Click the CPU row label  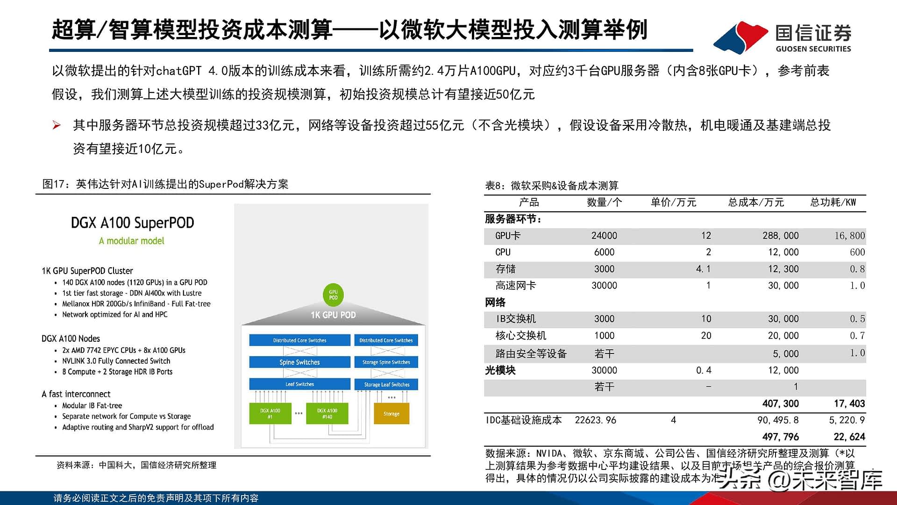click(x=503, y=252)
